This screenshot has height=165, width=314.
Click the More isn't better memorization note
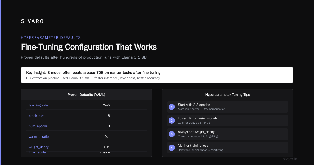pos(201,109)
